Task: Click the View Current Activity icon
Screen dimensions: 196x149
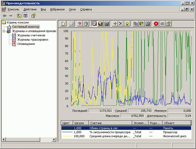Action: (80, 23)
